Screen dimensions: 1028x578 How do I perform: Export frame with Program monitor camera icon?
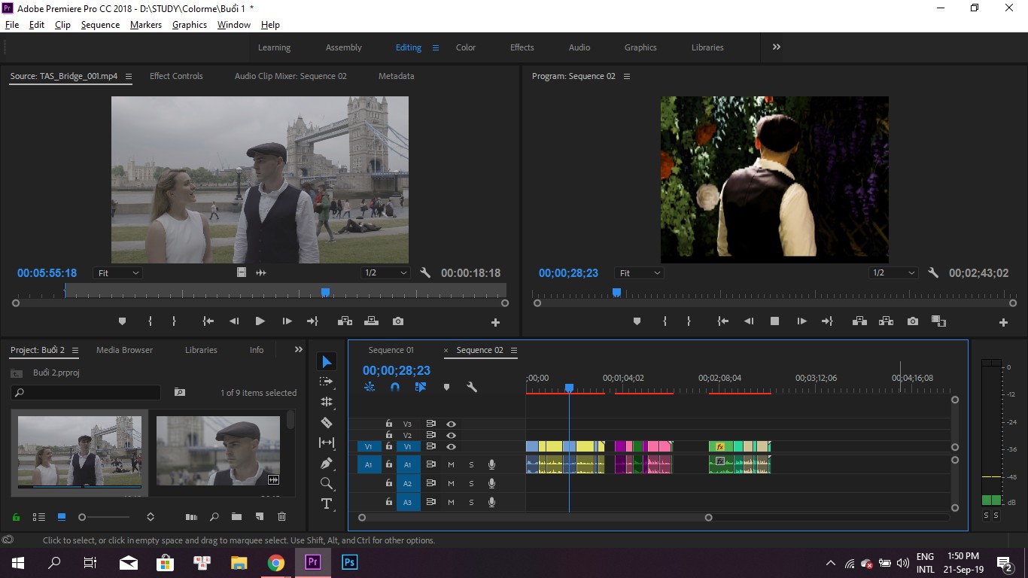pos(913,321)
